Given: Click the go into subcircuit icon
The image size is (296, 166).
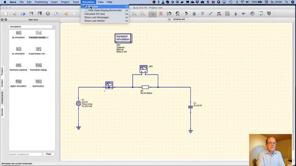Looking at the screenshot, I should [x=194, y=13].
